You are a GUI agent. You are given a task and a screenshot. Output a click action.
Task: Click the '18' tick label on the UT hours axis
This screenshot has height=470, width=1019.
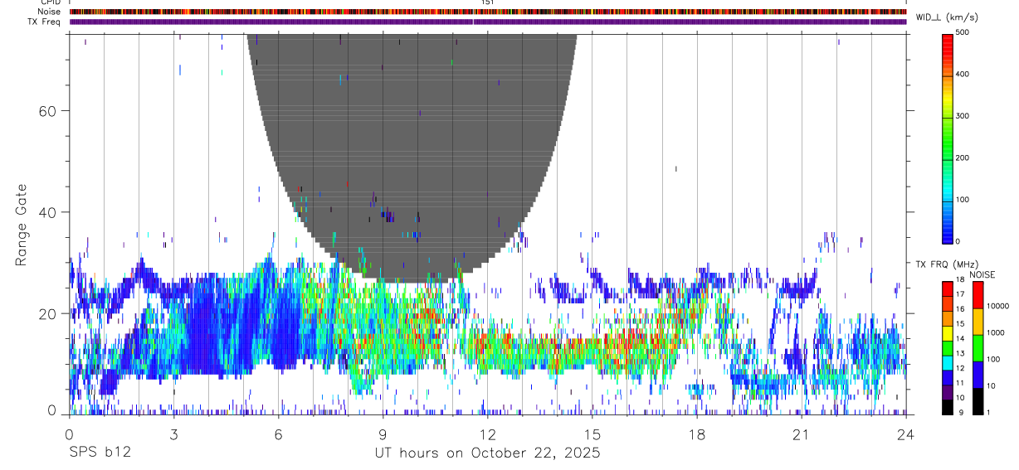[697, 434]
